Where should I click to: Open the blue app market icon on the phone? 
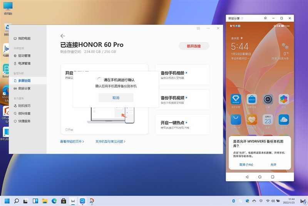tap(236, 120)
